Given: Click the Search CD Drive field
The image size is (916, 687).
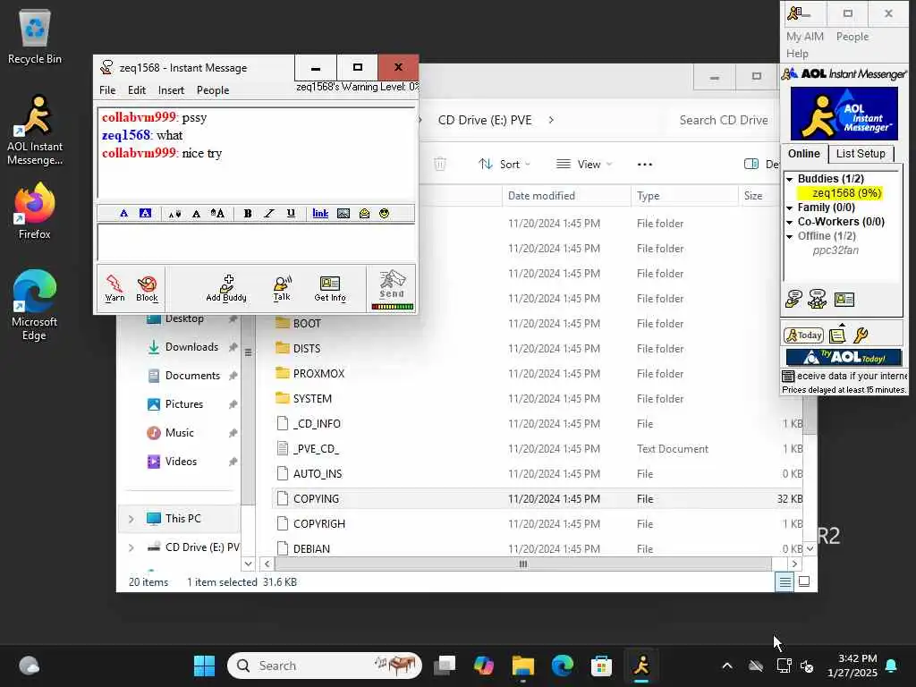Looking at the screenshot, I should click(723, 120).
